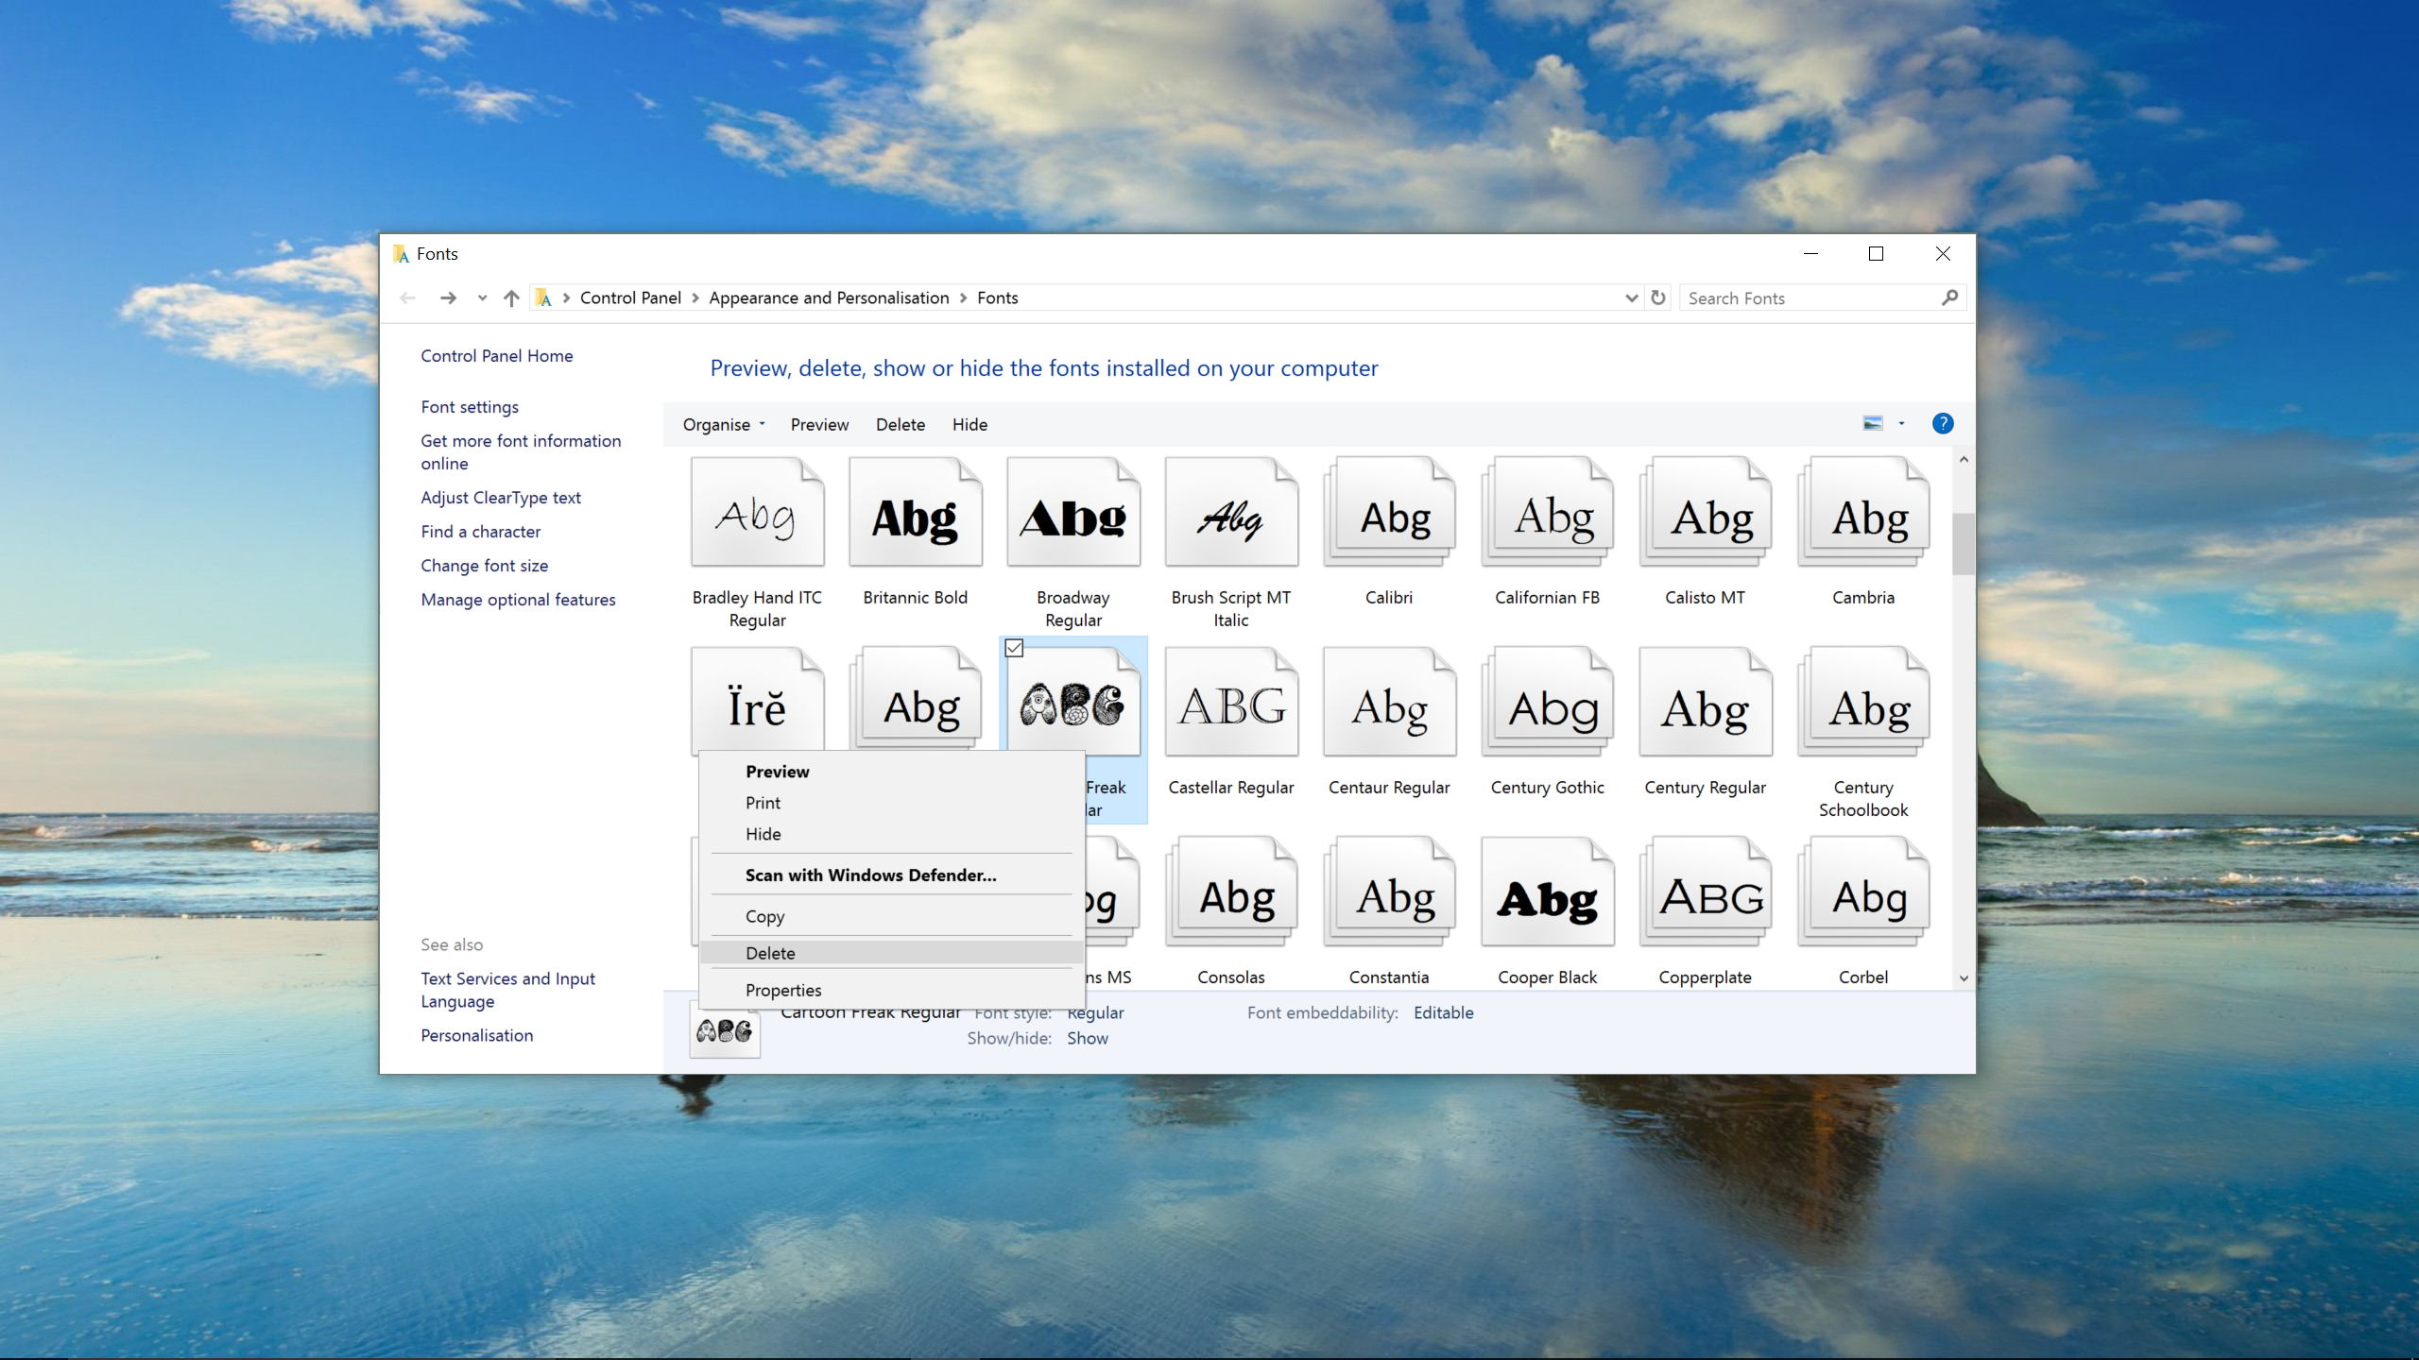Open the Personalisation link

pos(477,1035)
